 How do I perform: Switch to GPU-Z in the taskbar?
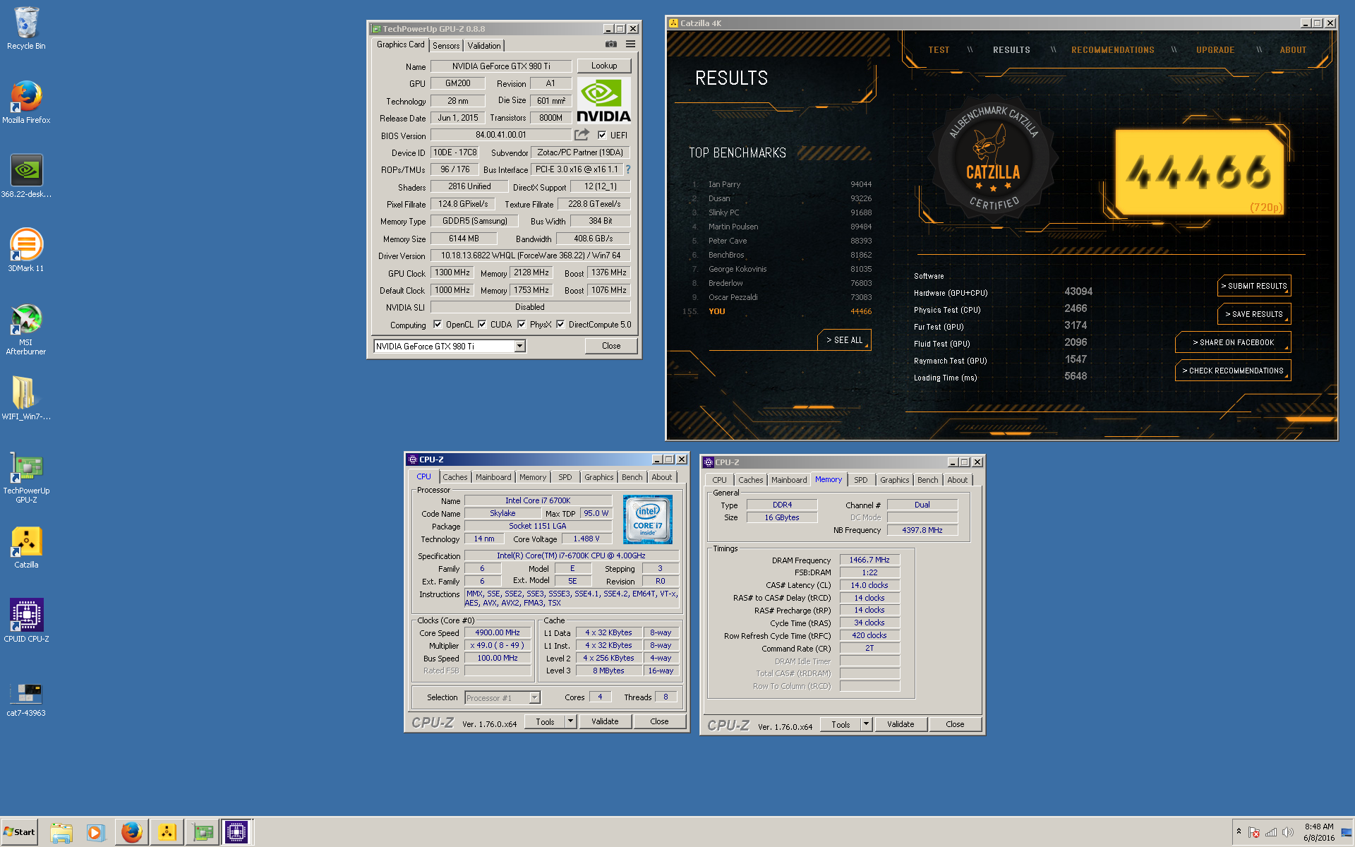point(203,832)
